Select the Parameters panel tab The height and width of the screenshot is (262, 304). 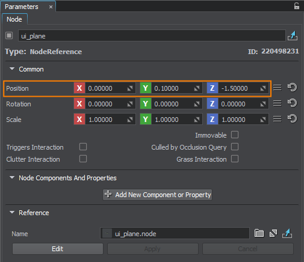coord(22,7)
